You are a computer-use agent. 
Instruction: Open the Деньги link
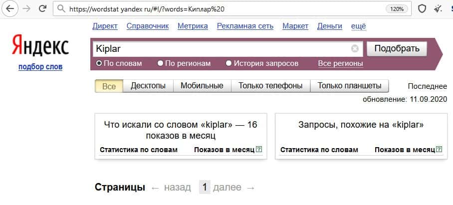coord(330,26)
